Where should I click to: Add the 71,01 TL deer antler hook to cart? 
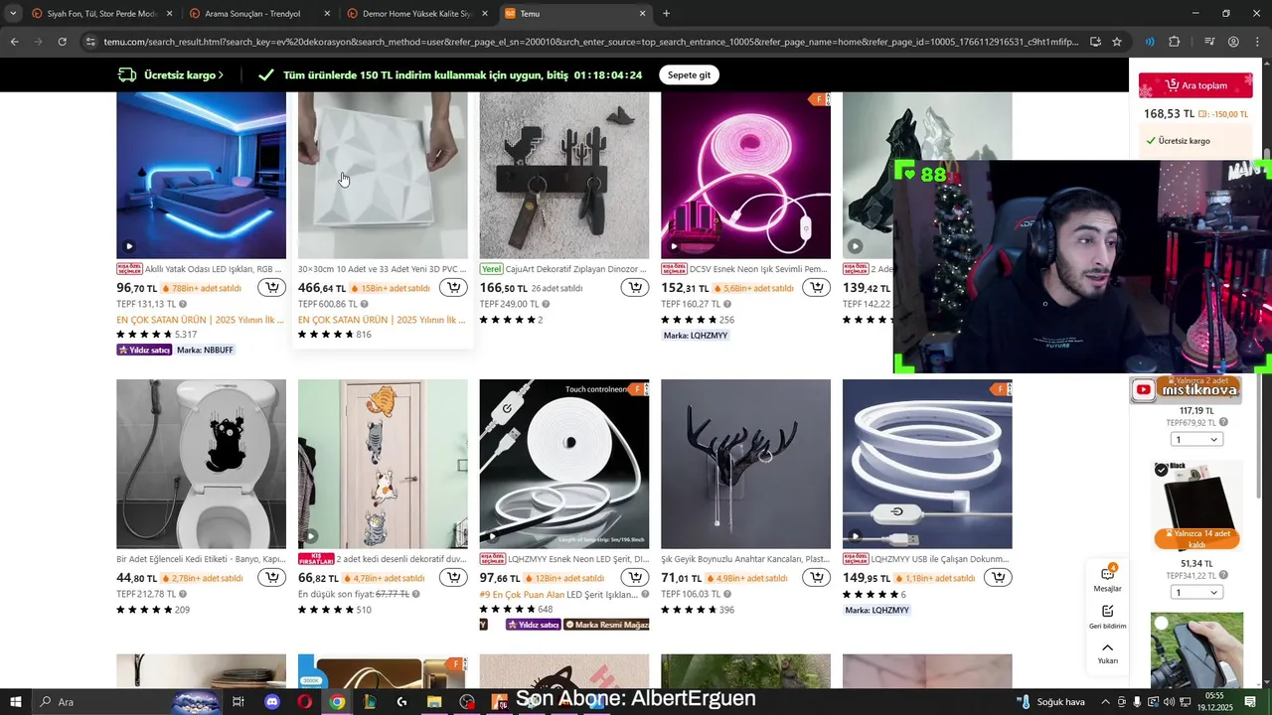pos(817,578)
